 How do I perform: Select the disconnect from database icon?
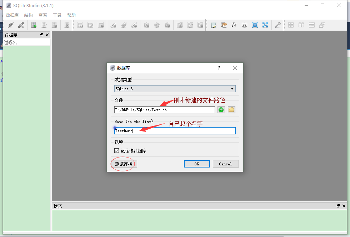(x=20, y=25)
